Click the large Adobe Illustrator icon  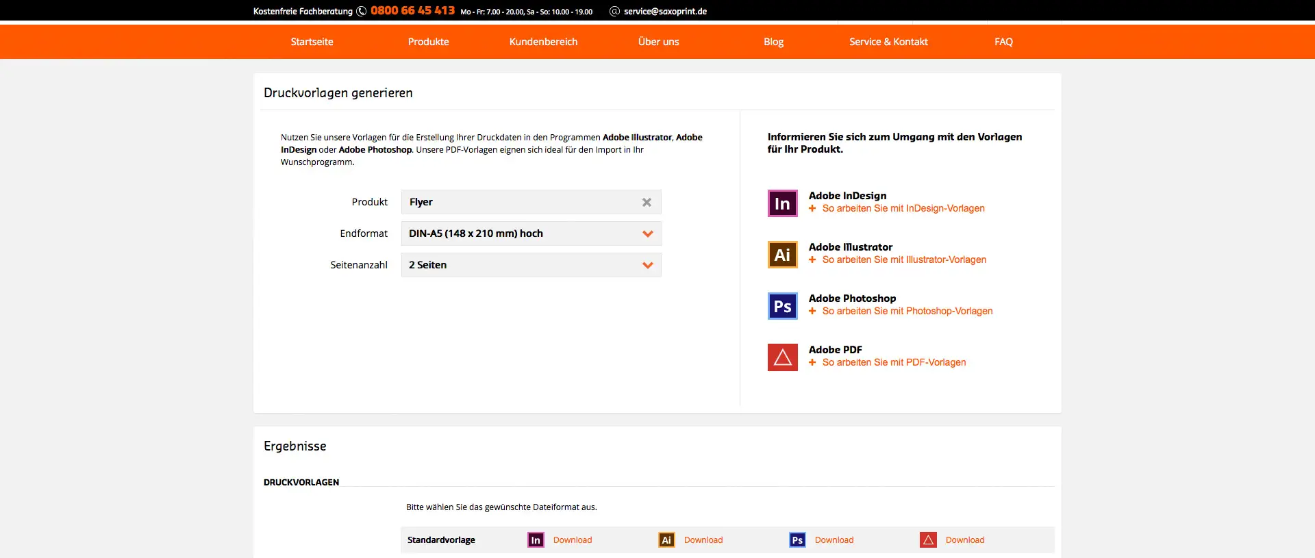click(782, 255)
